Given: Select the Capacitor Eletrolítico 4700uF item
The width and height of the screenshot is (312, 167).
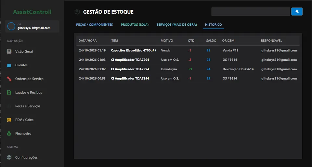Looking at the screenshot, I should coord(133,50).
